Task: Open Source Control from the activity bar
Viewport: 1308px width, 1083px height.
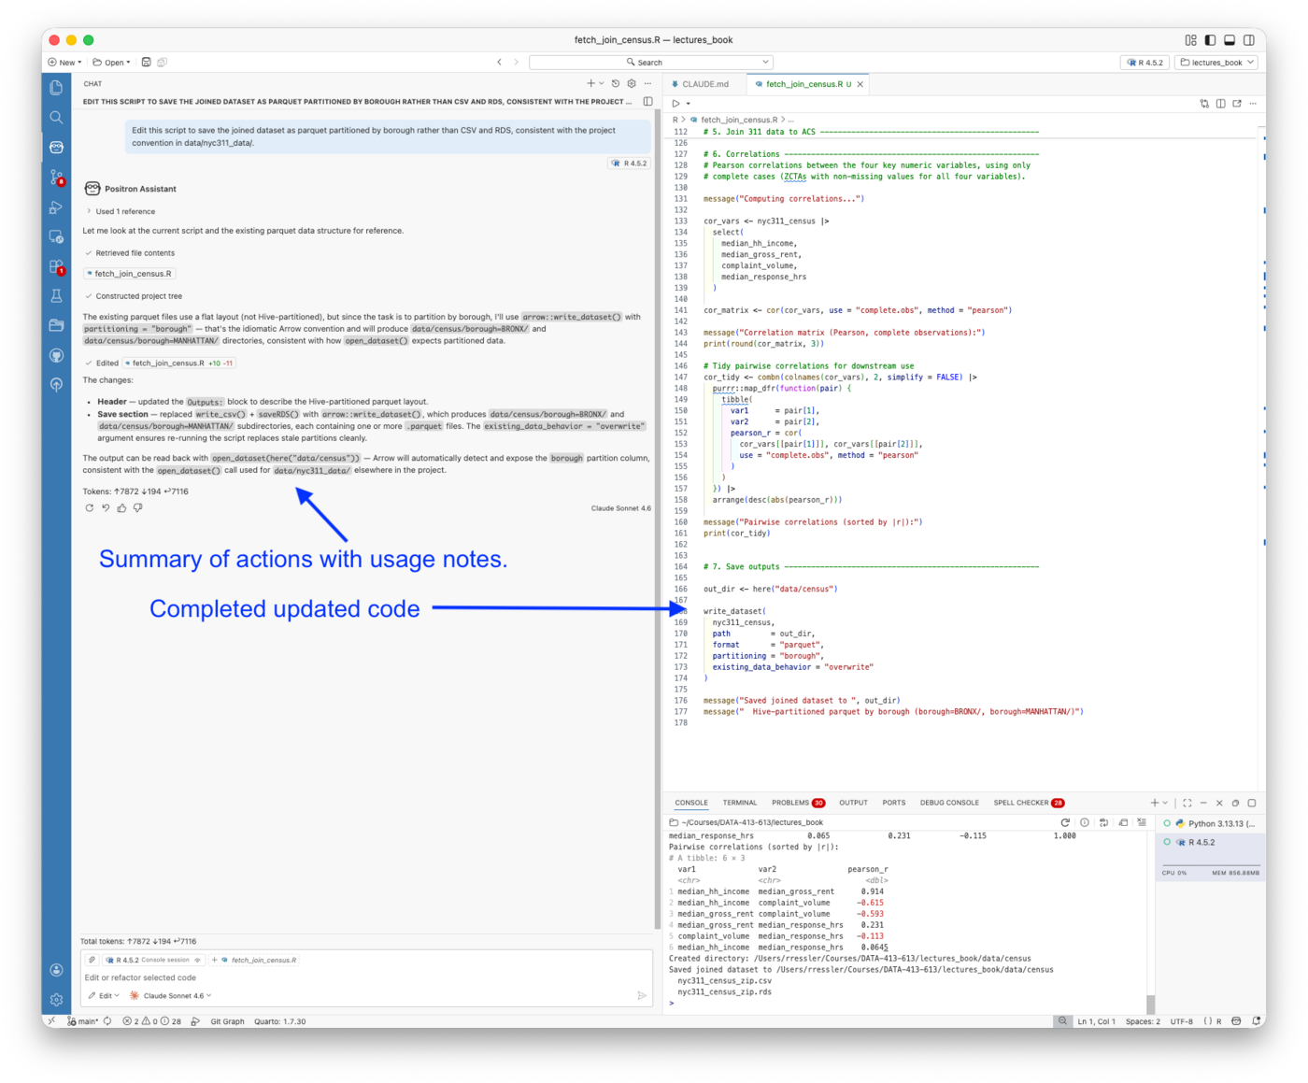Action: (x=56, y=177)
